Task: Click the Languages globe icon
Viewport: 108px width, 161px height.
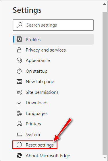Action: click(x=19, y=113)
